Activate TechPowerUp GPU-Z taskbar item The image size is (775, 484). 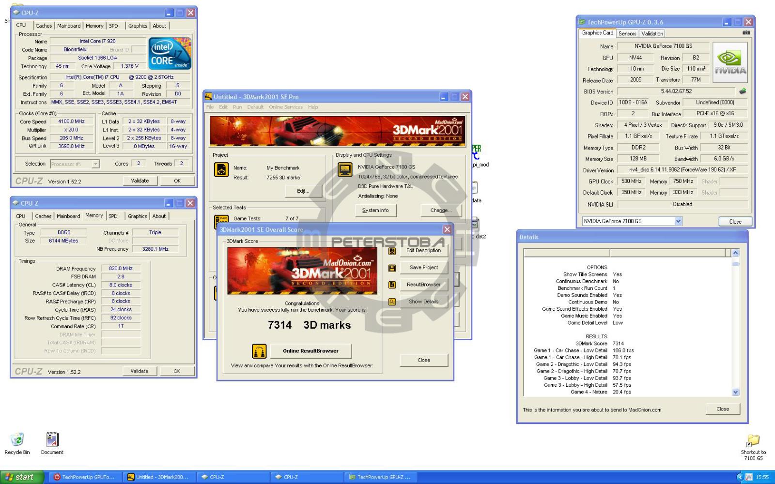click(380, 477)
